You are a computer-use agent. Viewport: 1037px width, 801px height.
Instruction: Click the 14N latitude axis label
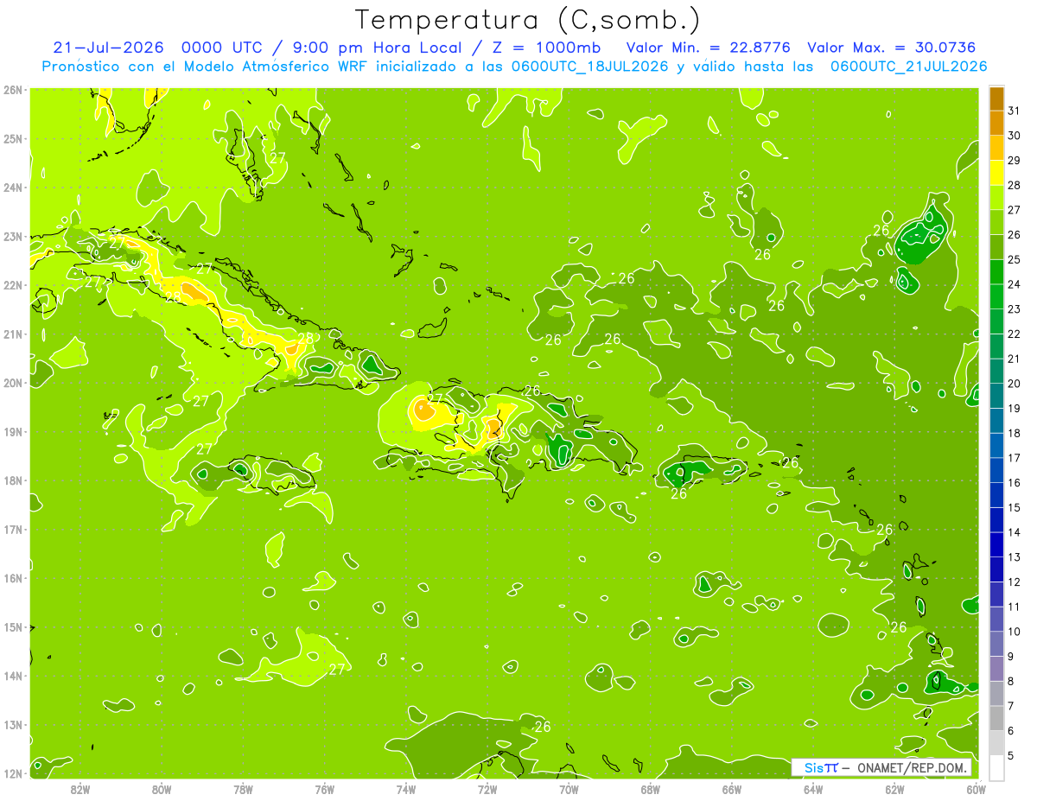(x=12, y=676)
